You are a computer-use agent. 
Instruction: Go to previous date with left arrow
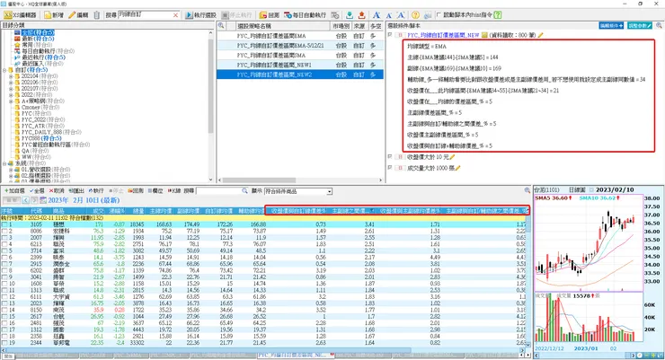point(25,200)
